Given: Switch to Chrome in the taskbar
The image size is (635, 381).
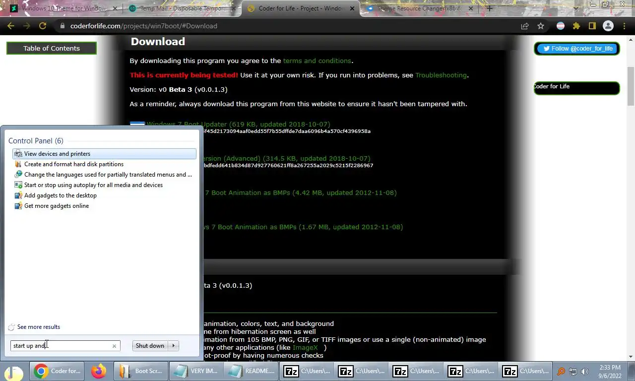Looking at the screenshot, I should [58, 371].
